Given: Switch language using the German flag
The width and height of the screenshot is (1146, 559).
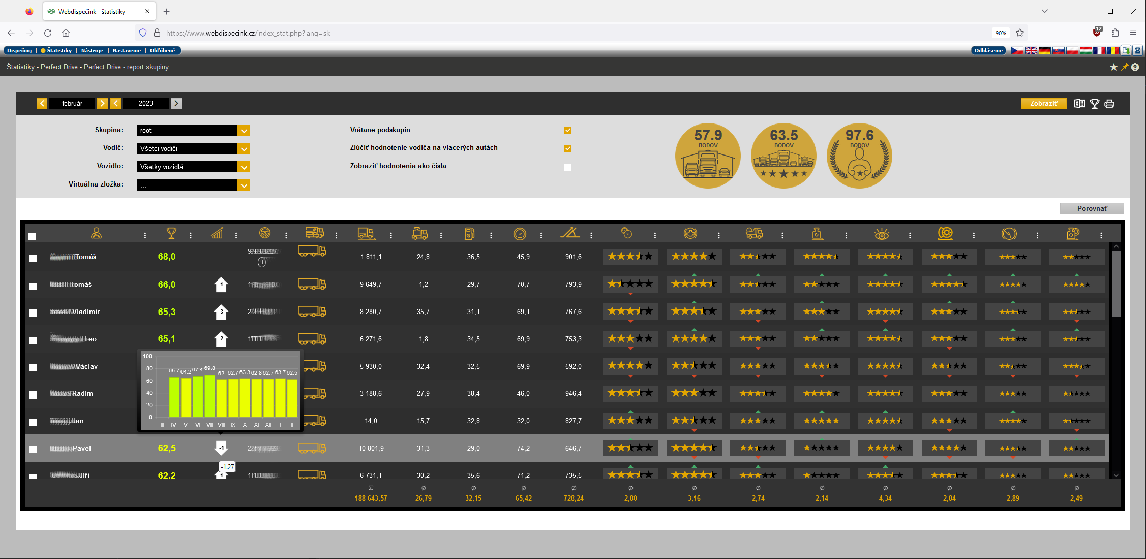Looking at the screenshot, I should (x=1044, y=50).
